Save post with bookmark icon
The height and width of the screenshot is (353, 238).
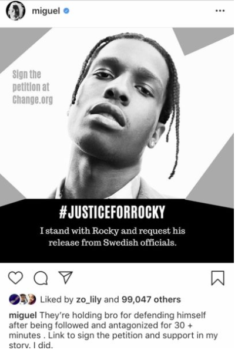[218, 278]
